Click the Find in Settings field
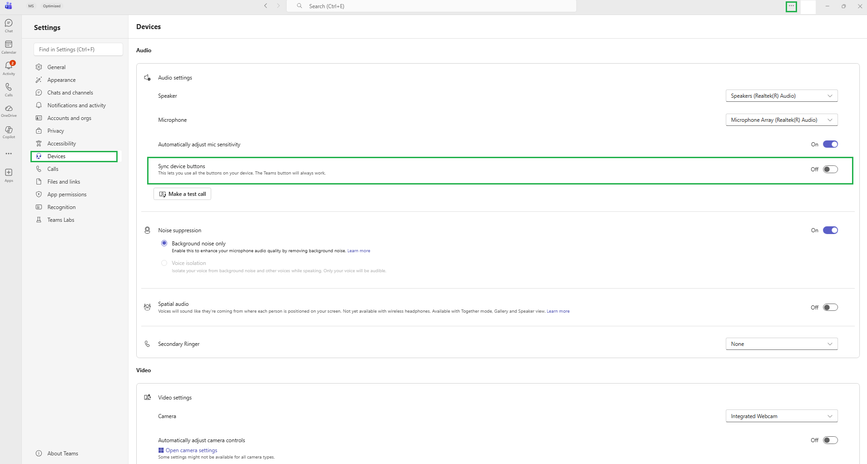The height and width of the screenshot is (464, 867). click(78, 50)
